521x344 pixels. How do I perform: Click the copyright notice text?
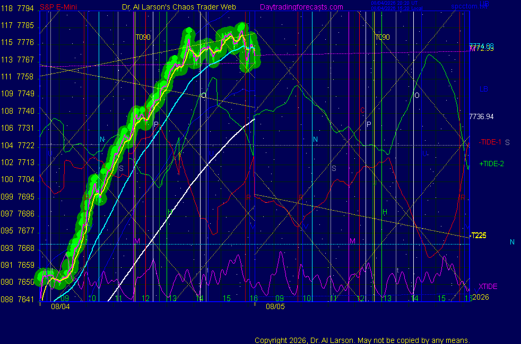(x=362, y=340)
